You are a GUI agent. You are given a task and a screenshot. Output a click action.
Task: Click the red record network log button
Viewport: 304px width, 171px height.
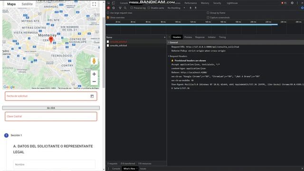click(108, 8)
